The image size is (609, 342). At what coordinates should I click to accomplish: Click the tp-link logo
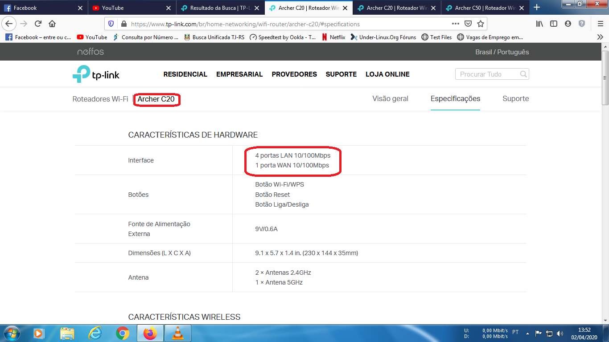pos(96,74)
